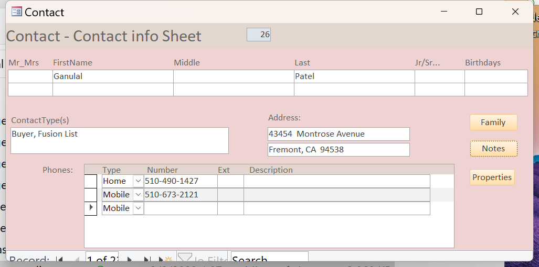Click into the ContactType(s) box
The width and height of the screenshot is (539, 267).
tap(119, 140)
